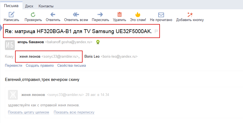
Task: Forward message with the Переслать icon
Action: [x=100, y=15]
